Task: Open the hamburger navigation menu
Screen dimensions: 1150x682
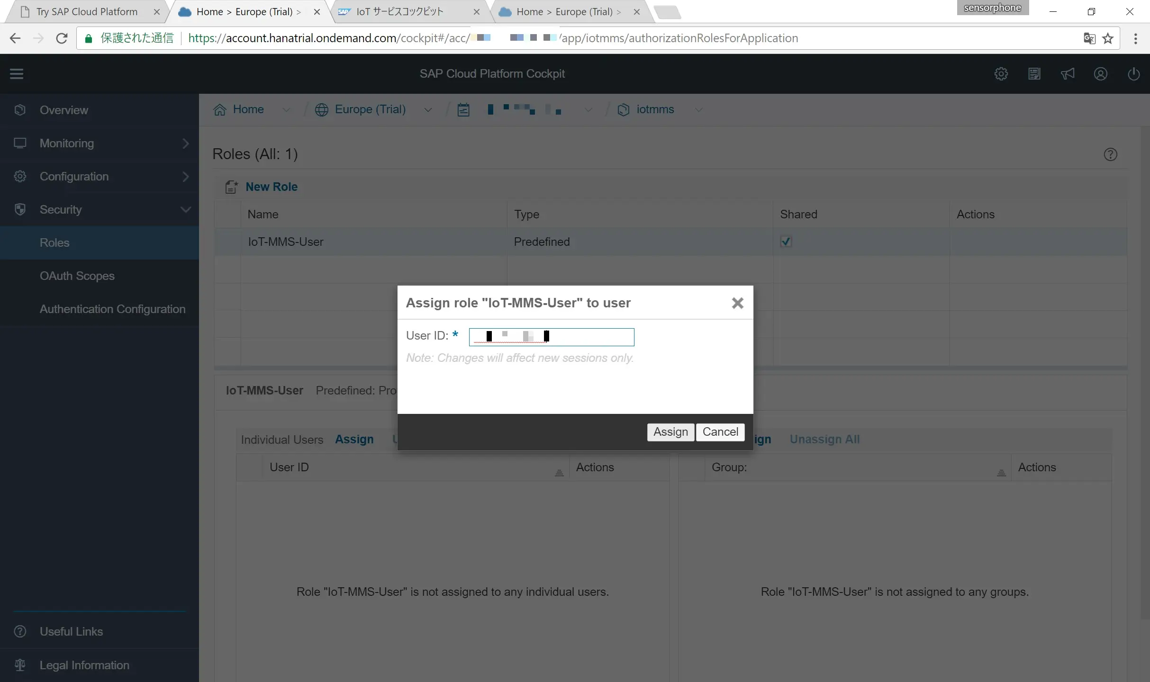Action: pos(17,74)
